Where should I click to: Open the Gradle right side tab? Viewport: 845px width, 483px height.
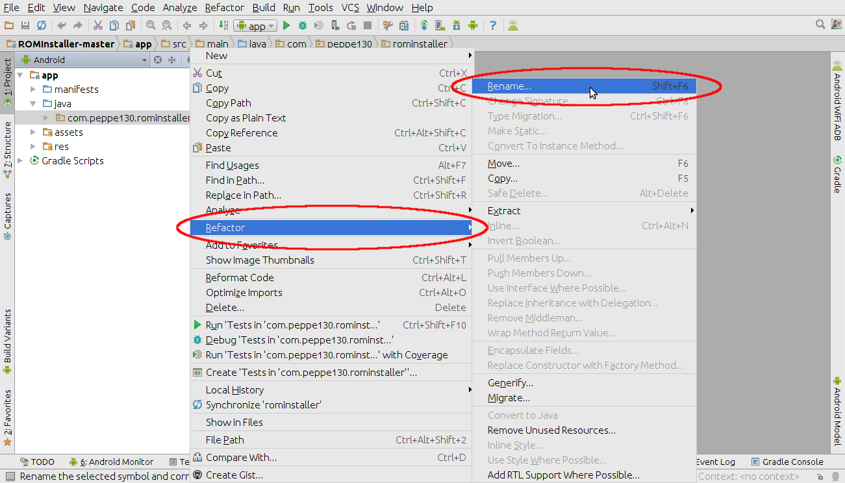click(x=837, y=174)
